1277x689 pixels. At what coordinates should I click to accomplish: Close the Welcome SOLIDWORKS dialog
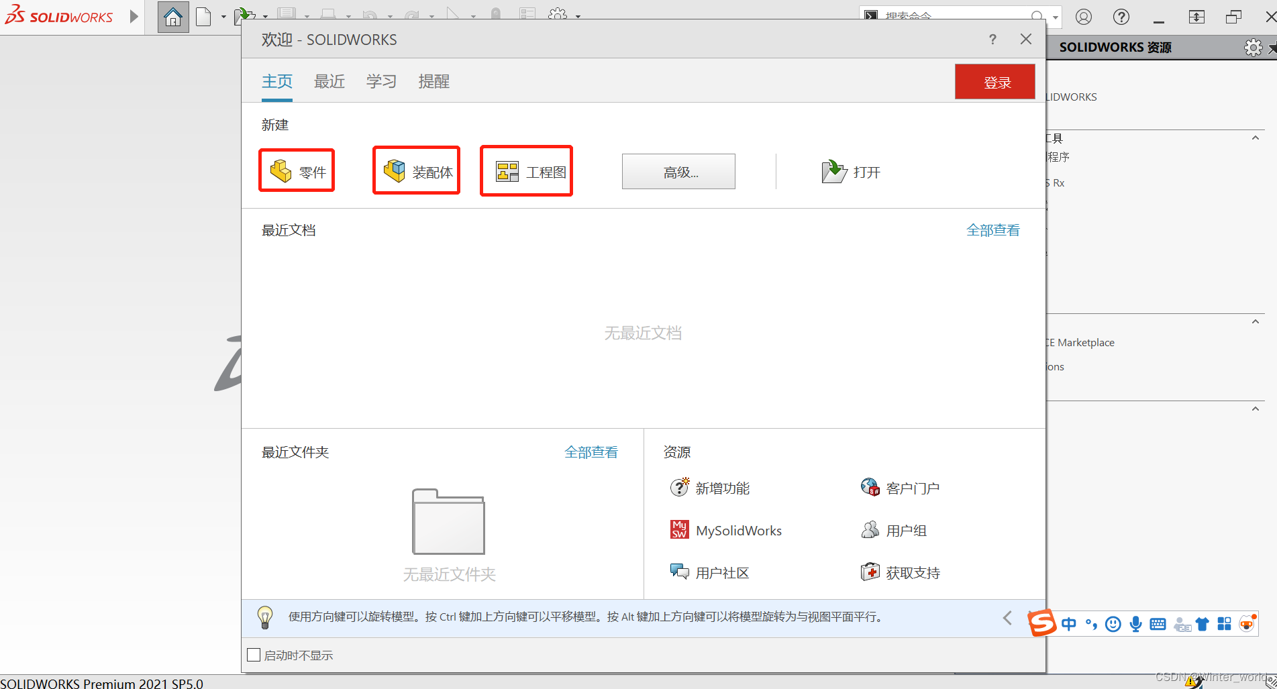(x=1026, y=39)
